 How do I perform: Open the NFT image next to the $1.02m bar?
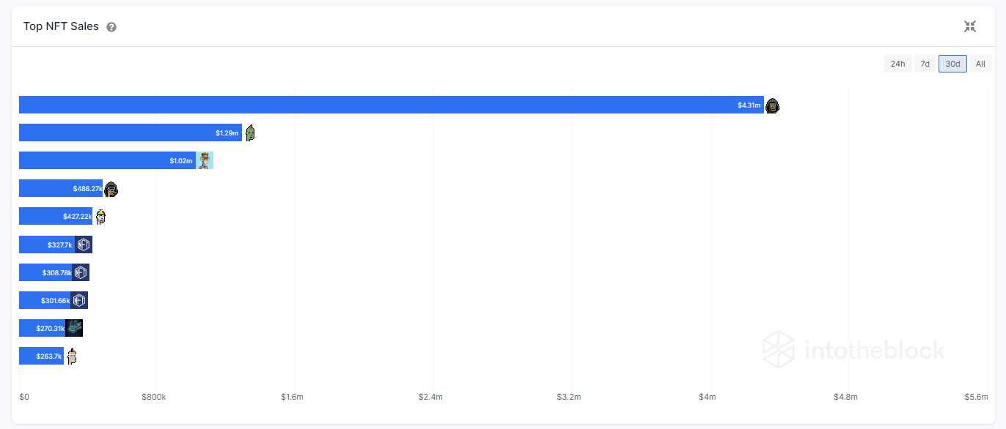click(x=205, y=161)
